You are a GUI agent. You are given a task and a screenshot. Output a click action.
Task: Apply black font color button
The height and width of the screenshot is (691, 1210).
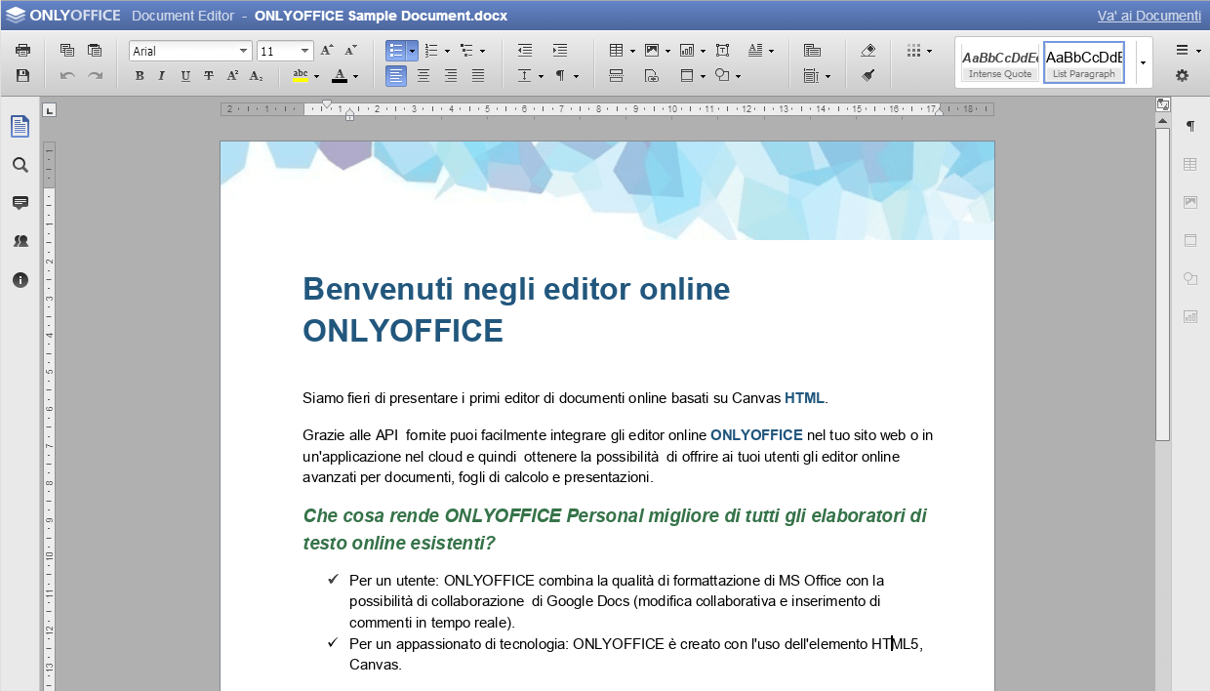pos(340,75)
